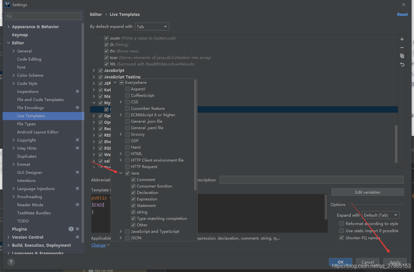Viewport: 414px width, 272px height.
Task: Click the project-level icon next to Reader Mode
Action: coord(77,205)
